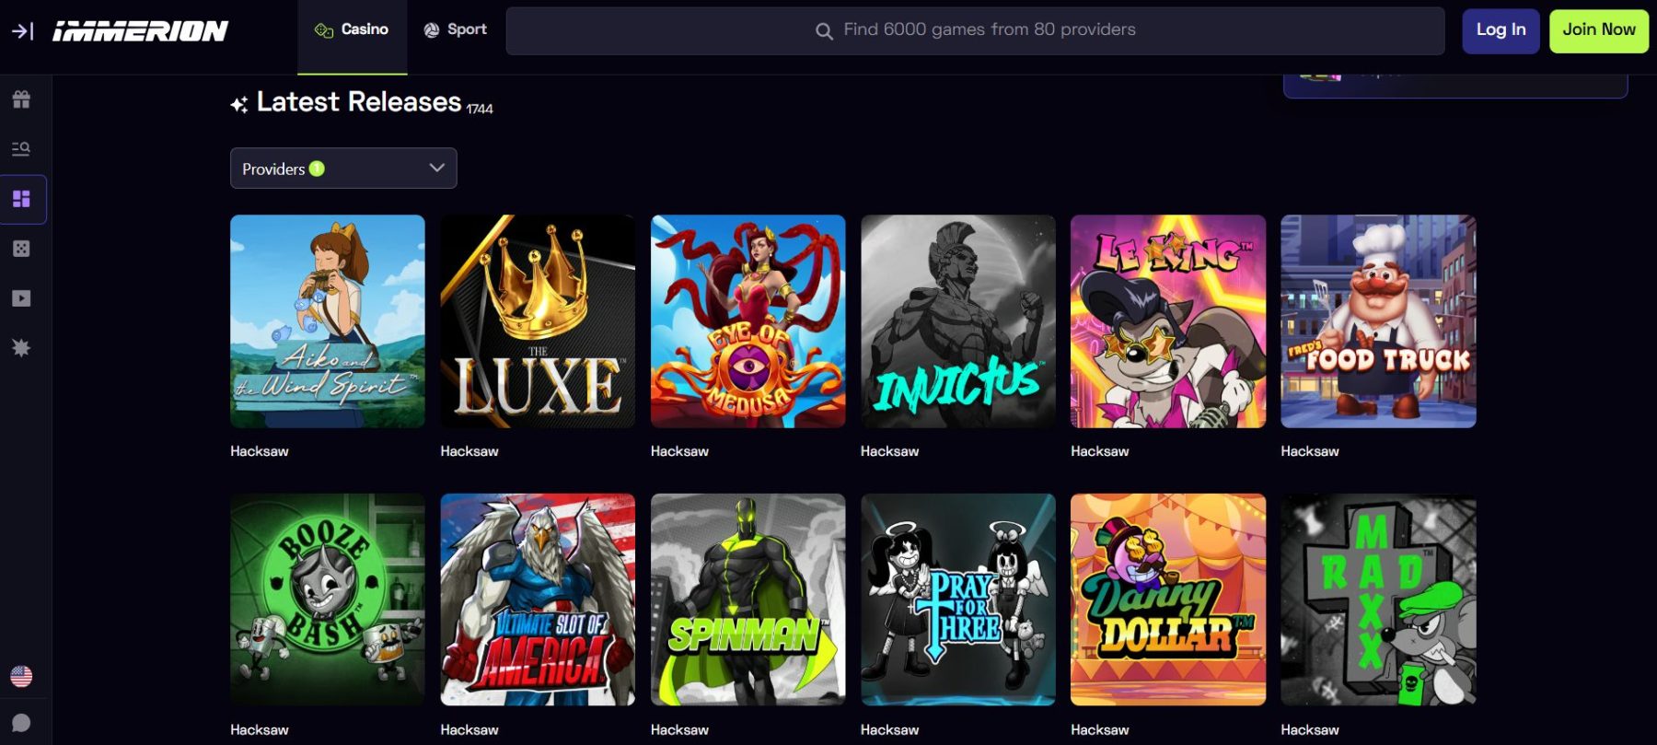1657x745 pixels.
Task: Click Hacksaw label under Invictus
Action: coord(889,451)
